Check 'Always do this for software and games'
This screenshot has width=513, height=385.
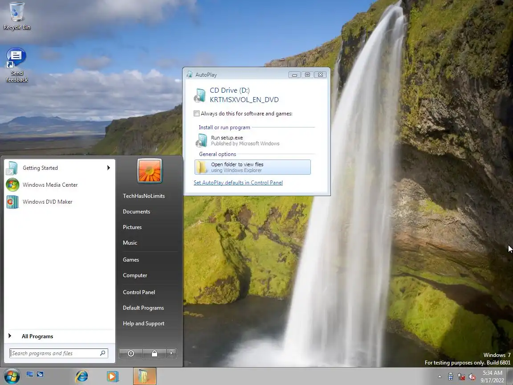(197, 114)
